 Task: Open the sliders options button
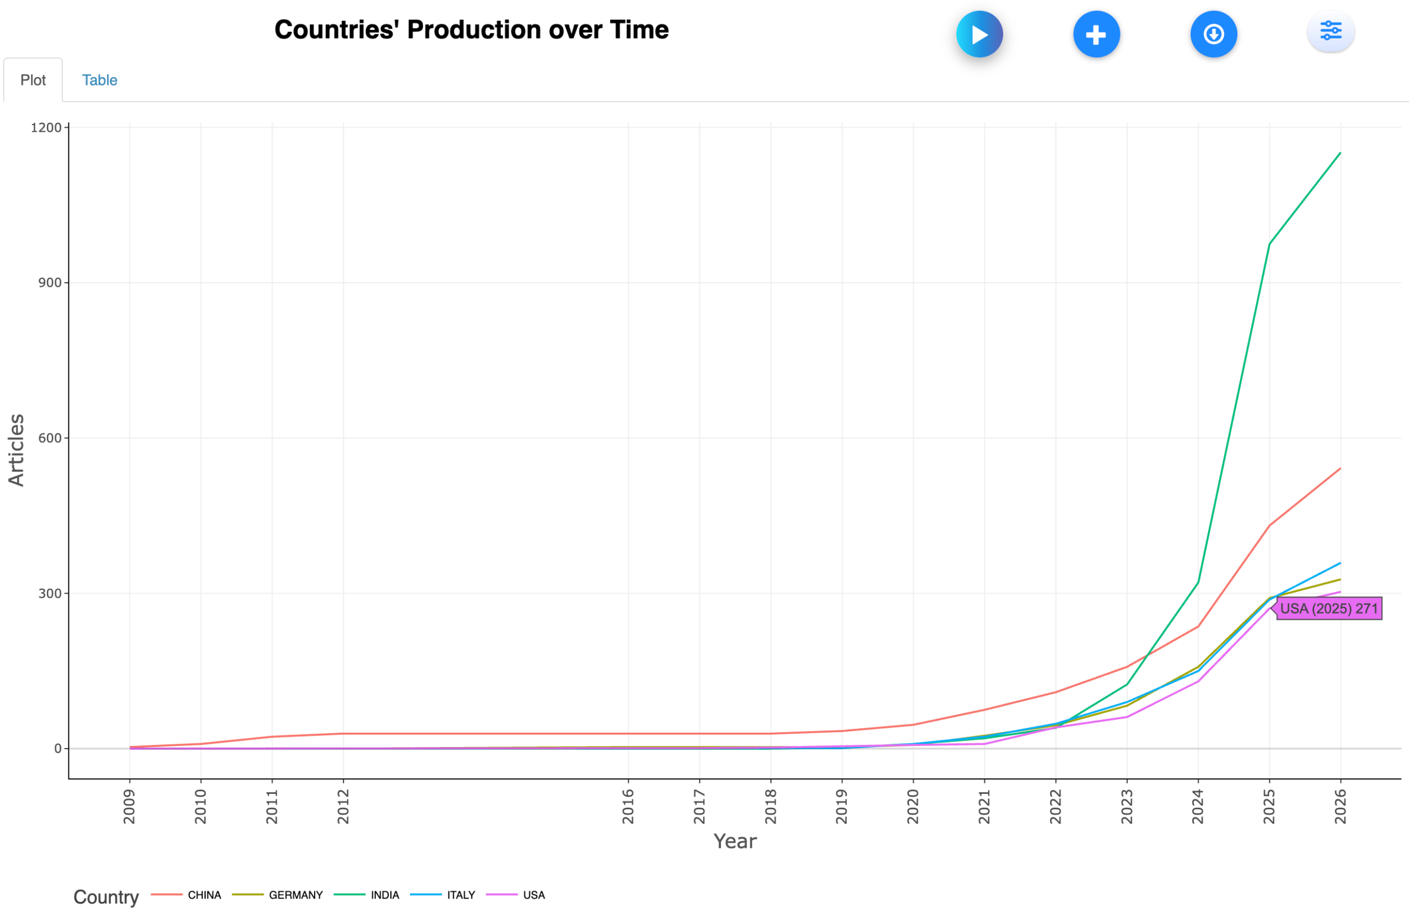(1331, 31)
